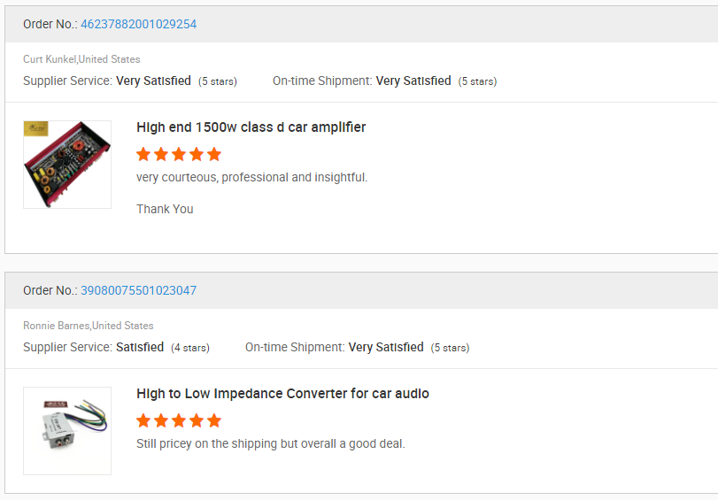Click third star of Impedance Converter rating
This screenshot has width=718, height=500.
click(x=179, y=420)
